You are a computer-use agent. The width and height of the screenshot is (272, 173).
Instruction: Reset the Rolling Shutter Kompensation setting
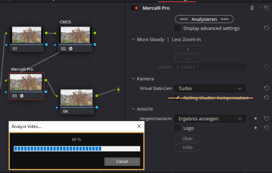(x=267, y=98)
